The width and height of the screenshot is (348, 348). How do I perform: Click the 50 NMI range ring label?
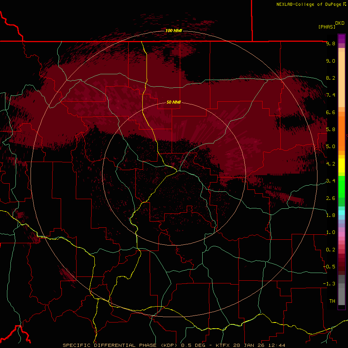pos(174,102)
